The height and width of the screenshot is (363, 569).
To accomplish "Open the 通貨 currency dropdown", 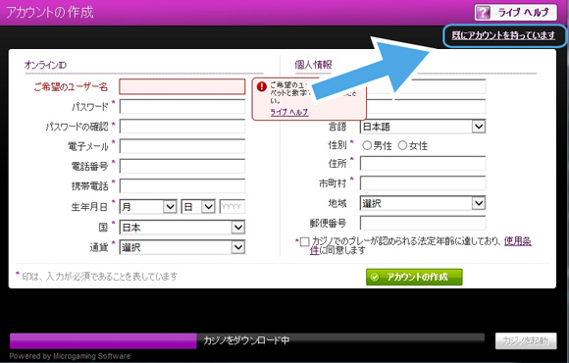I will click(182, 247).
